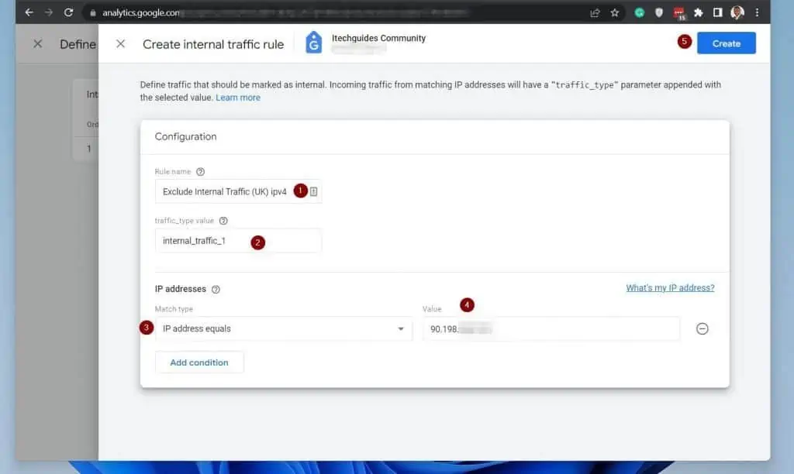Remove the IP condition with the minus icon
This screenshot has width=794, height=474.
pyautogui.click(x=702, y=328)
